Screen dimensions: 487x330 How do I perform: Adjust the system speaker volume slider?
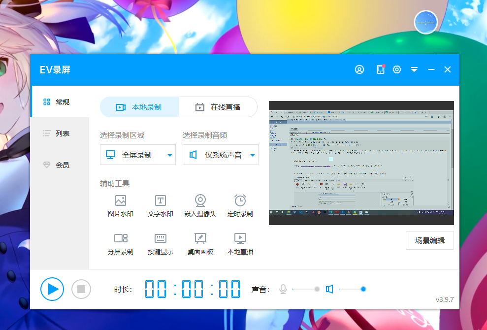(x=352, y=289)
